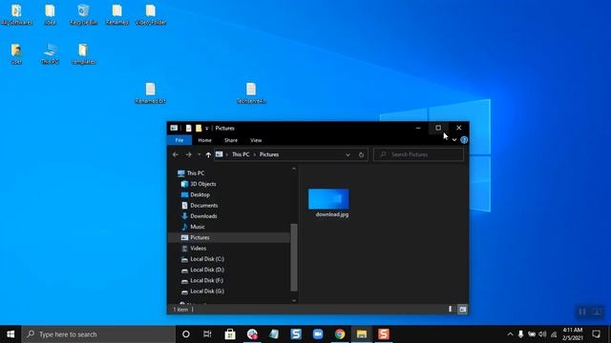Select the templates desktop icon
The height and width of the screenshot is (343, 611).
[x=83, y=53]
